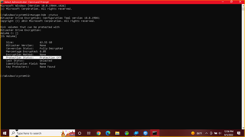Image resolution: width=245 pixels, height=137 pixels.
Task: Click the search box festive doodle image
Action: (68, 133)
